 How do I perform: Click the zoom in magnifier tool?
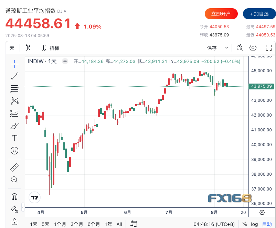pyautogui.click(x=14, y=180)
